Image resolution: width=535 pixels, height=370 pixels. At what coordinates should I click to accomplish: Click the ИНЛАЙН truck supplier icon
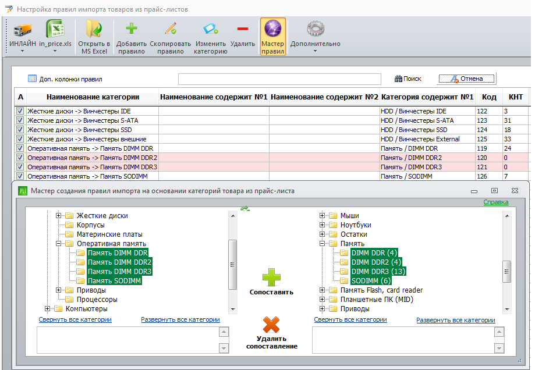[x=23, y=30]
